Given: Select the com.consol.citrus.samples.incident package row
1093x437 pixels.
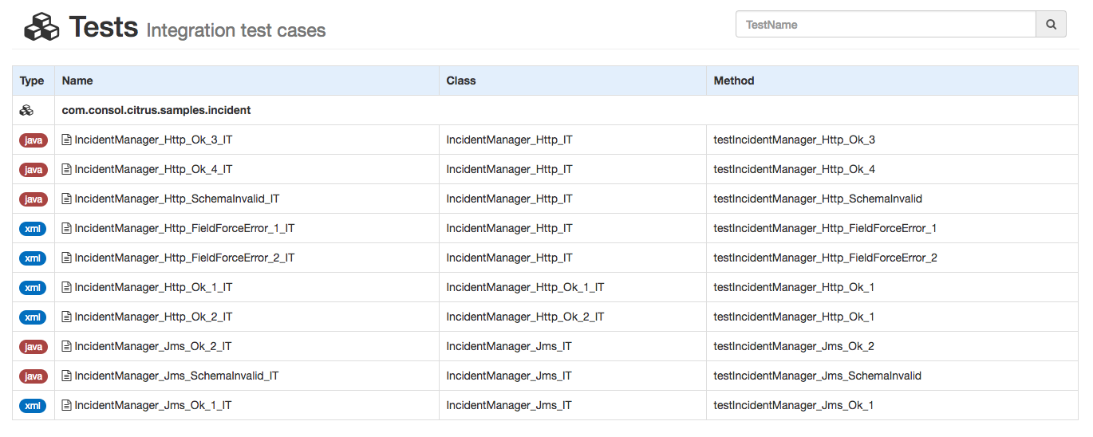Looking at the screenshot, I should coord(156,111).
